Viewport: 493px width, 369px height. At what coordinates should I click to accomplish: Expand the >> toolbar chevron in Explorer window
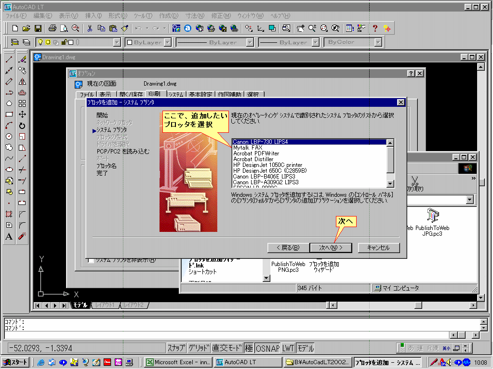click(474, 178)
